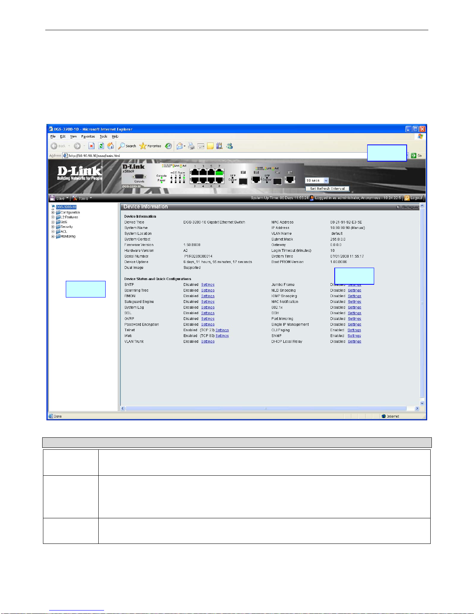The height and width of the screenshot is (614, 474).
Task: Open Web Settings link
Action: click(x=222, y=336)
